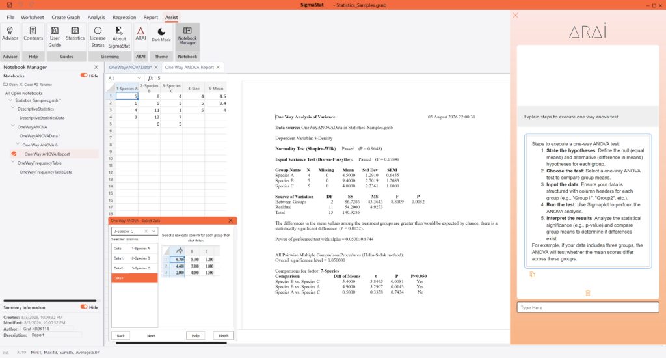Close the ARAI side panel
The height and width of the screenshot is (358, 666).
(515, 16)
